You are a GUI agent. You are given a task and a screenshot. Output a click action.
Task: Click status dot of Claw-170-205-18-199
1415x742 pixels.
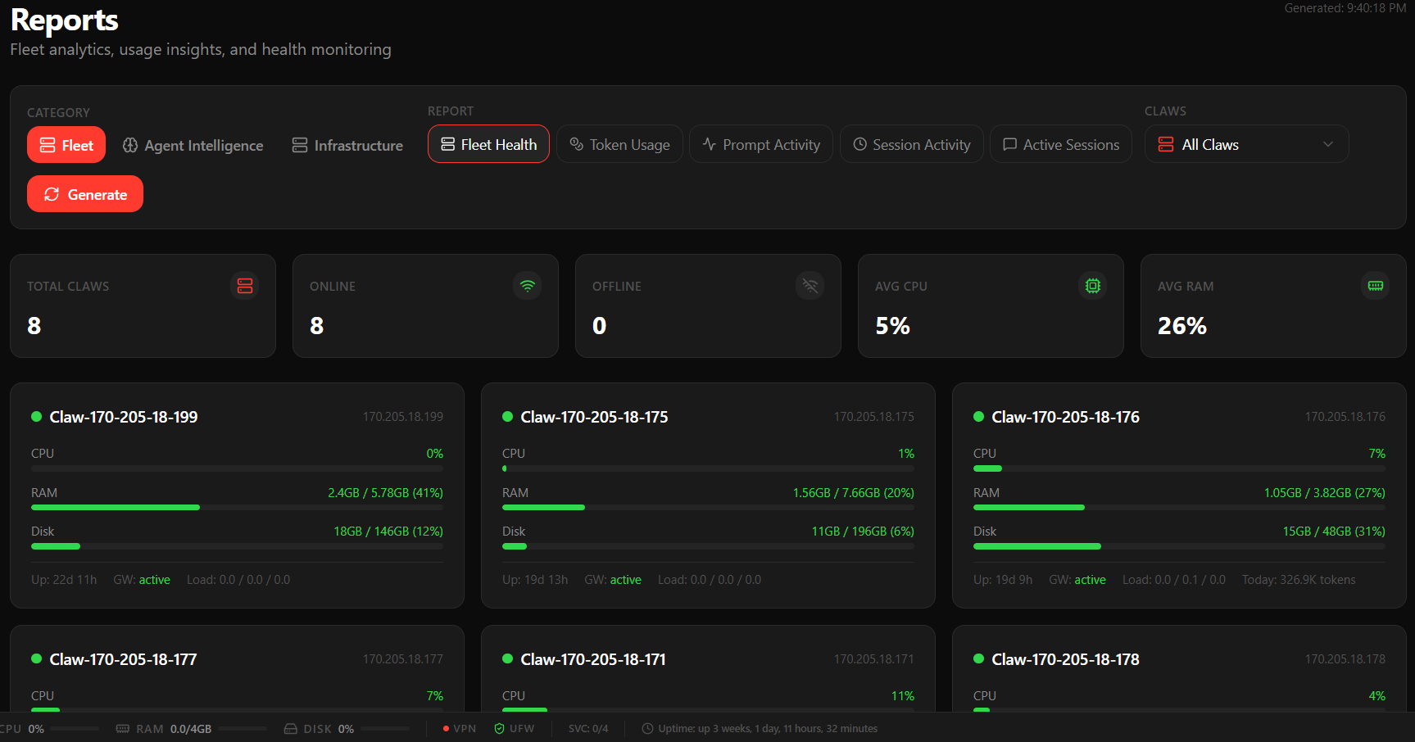pyautogui.click(x=36, y=417)
